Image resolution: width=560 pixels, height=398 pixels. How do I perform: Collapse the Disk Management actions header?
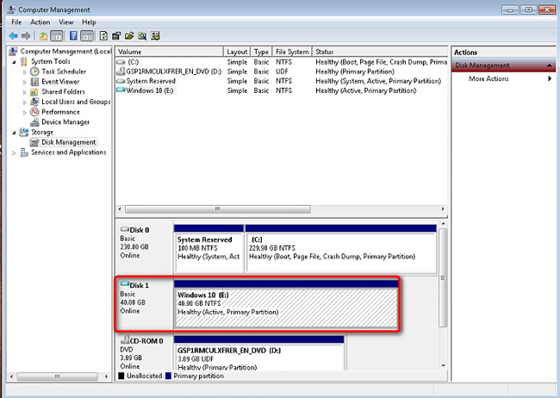coord(550,65)
